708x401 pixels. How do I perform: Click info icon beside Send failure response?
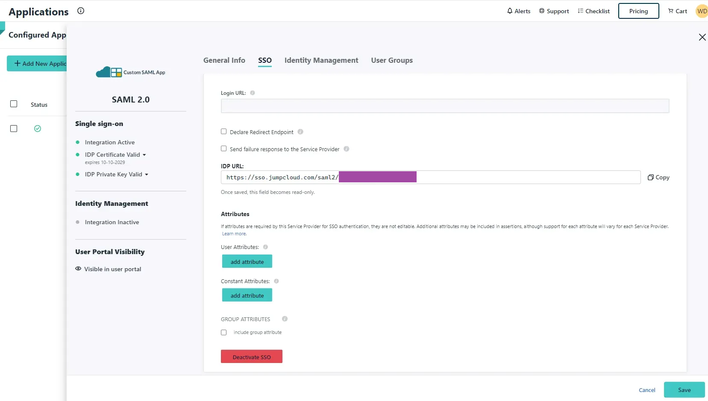tap(347, 149)
